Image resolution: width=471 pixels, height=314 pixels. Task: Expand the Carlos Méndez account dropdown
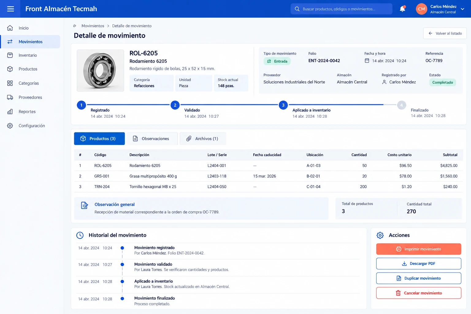point(462,9)
